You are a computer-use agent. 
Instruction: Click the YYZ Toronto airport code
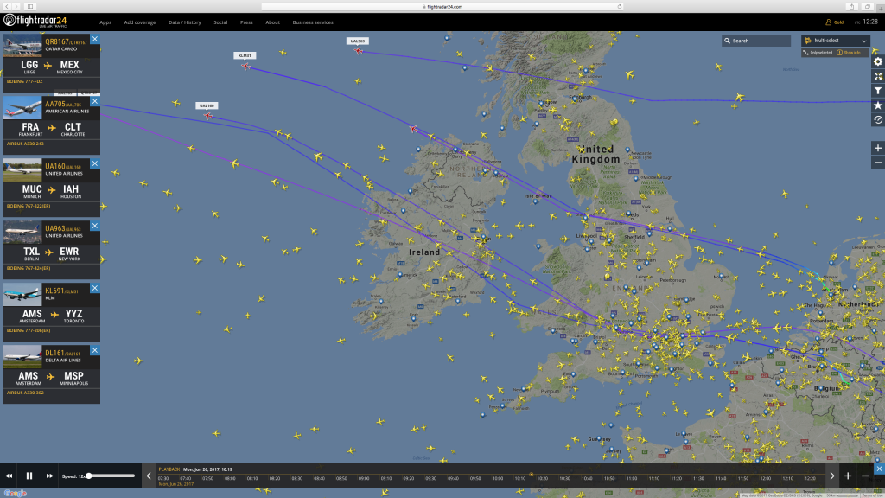coord(74,313)
